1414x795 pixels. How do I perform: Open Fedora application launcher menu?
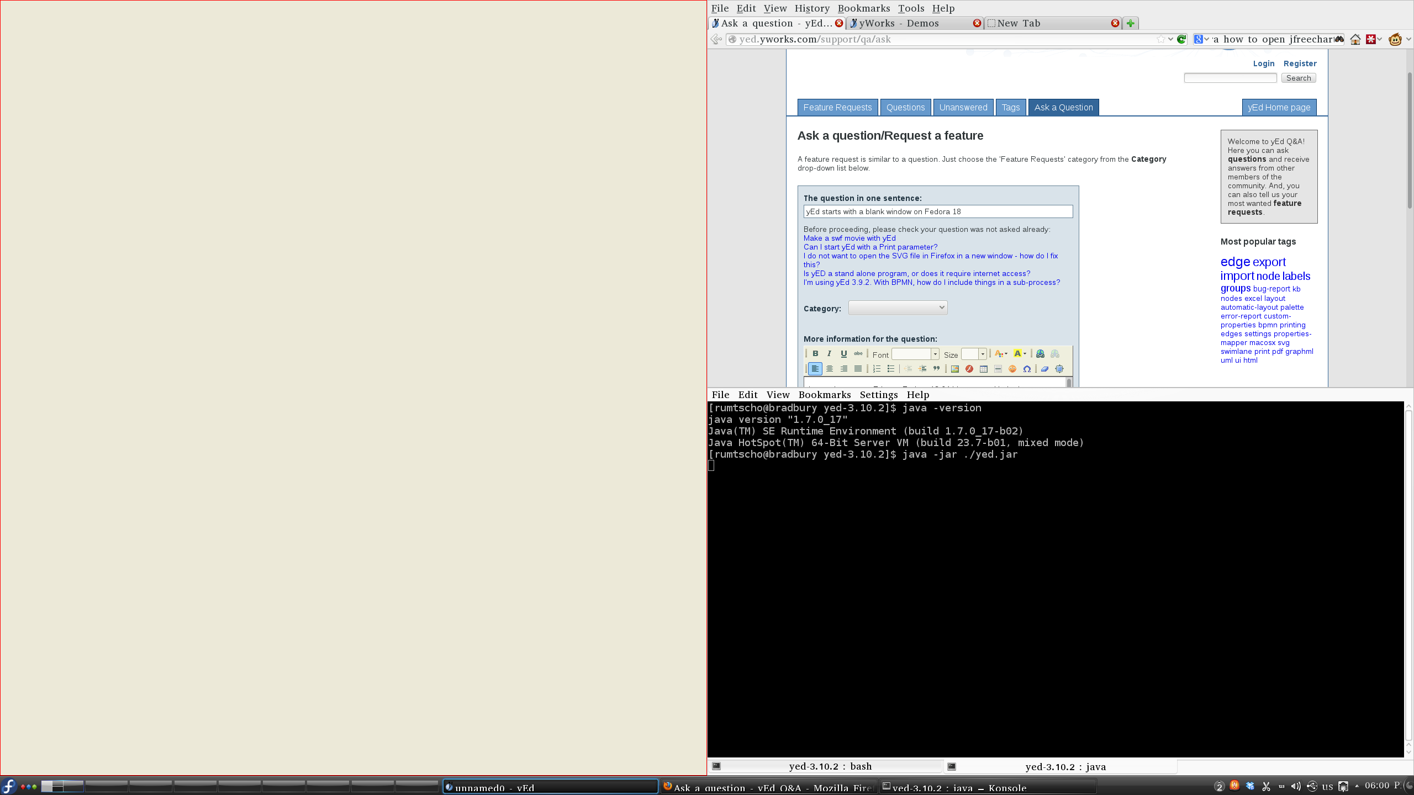pyautogui.click(x=8, y=786)
